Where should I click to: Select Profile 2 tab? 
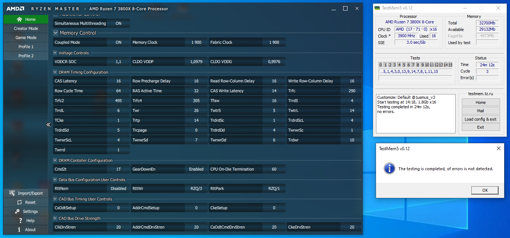[x=26, y=56]
